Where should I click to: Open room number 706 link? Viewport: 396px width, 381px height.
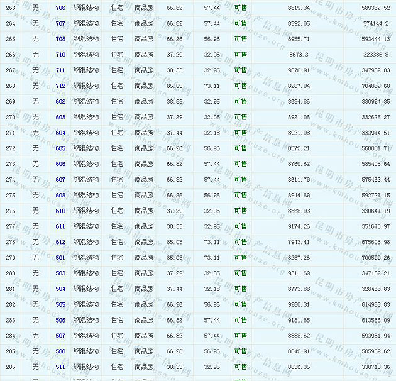[x=60, y=8]
